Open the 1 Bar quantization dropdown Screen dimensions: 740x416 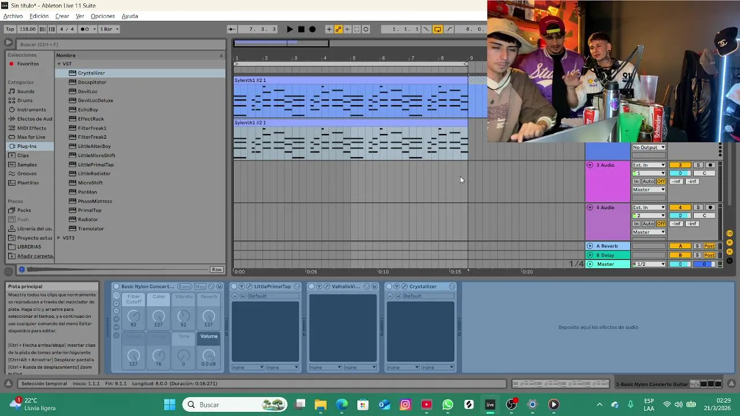(109, 29)
